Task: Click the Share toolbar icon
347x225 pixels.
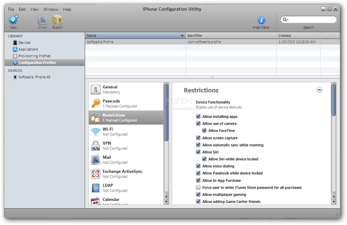Action: tap(42, 20)
